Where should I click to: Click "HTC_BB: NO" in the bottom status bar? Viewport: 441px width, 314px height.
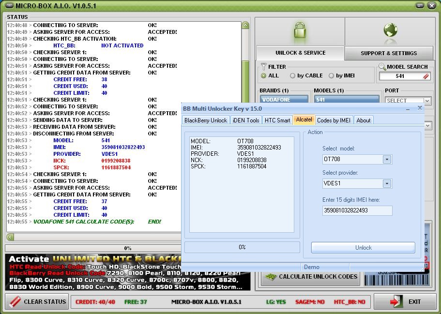click(350, 302)
